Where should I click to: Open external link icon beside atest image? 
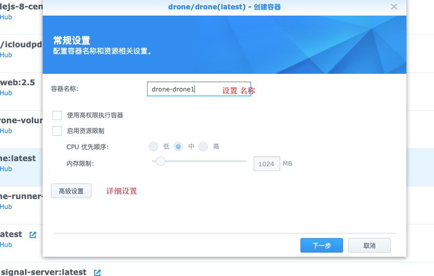coord(33,235)
